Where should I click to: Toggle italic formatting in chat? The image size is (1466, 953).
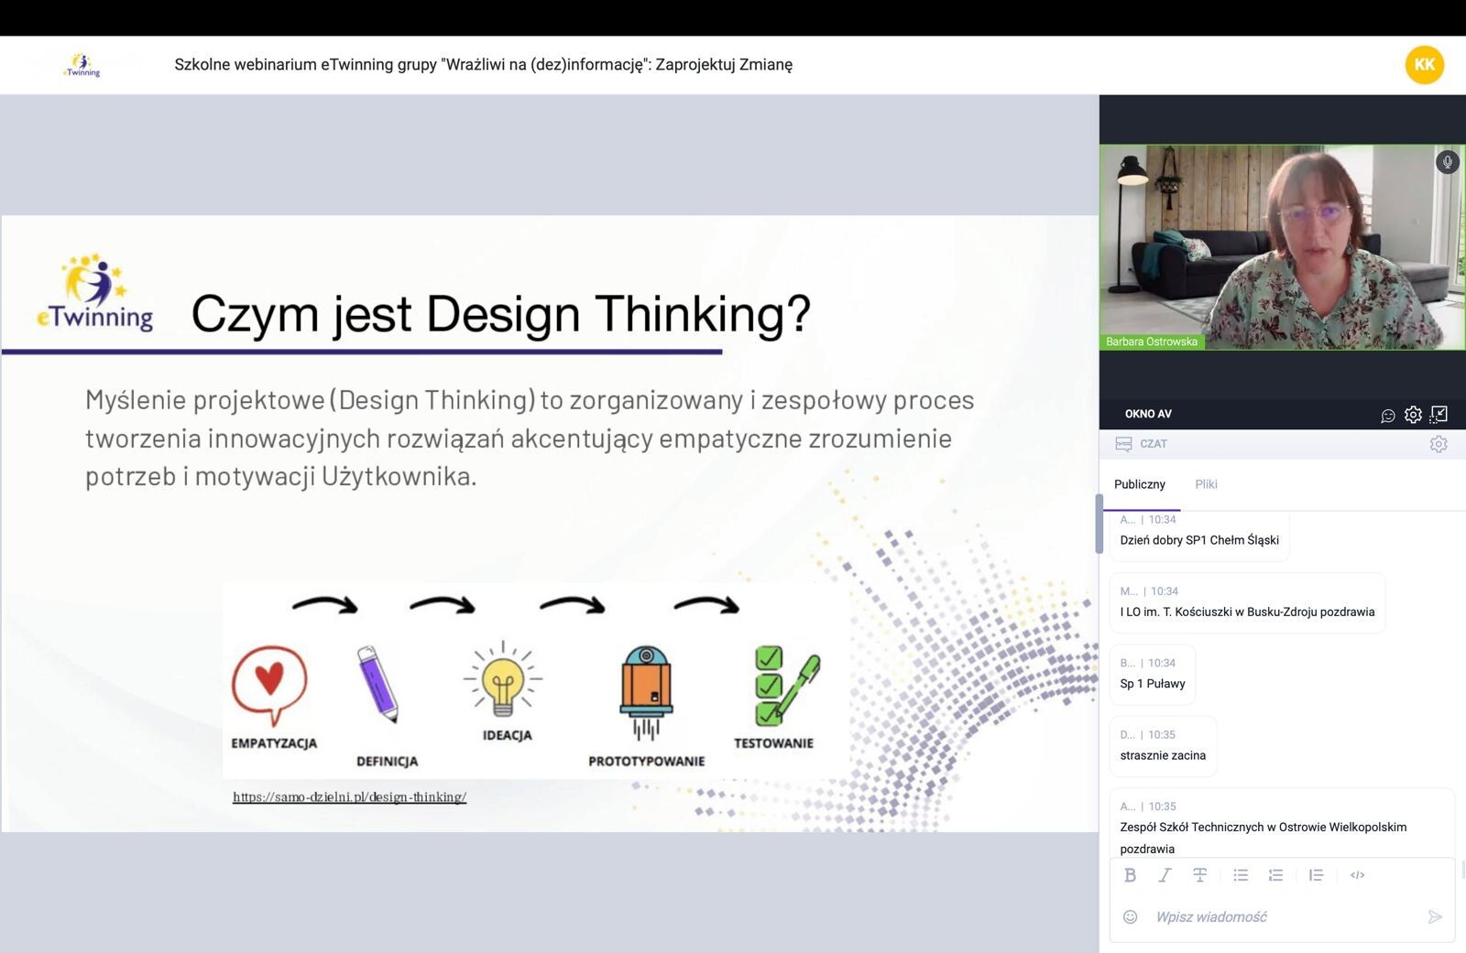coord(1165,875)
